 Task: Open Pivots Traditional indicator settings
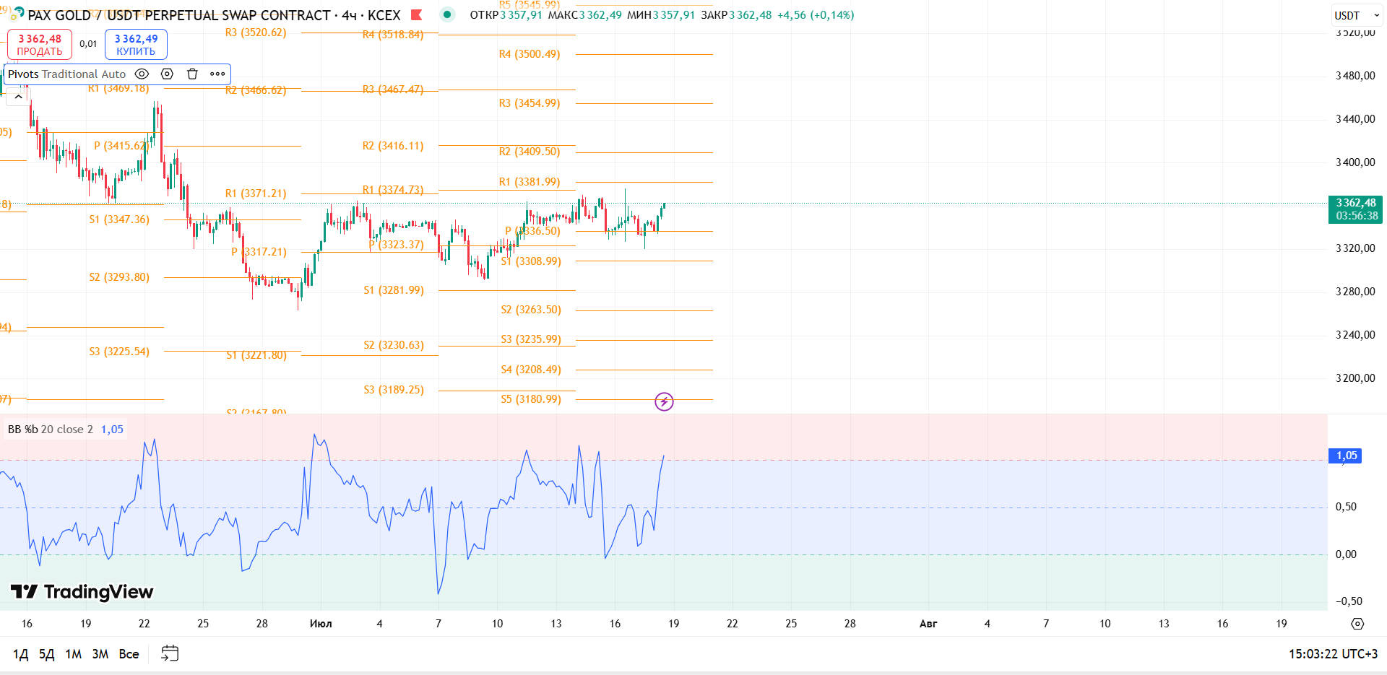[167, 74]
